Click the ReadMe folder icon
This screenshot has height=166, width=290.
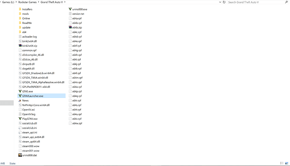(20, 23)
